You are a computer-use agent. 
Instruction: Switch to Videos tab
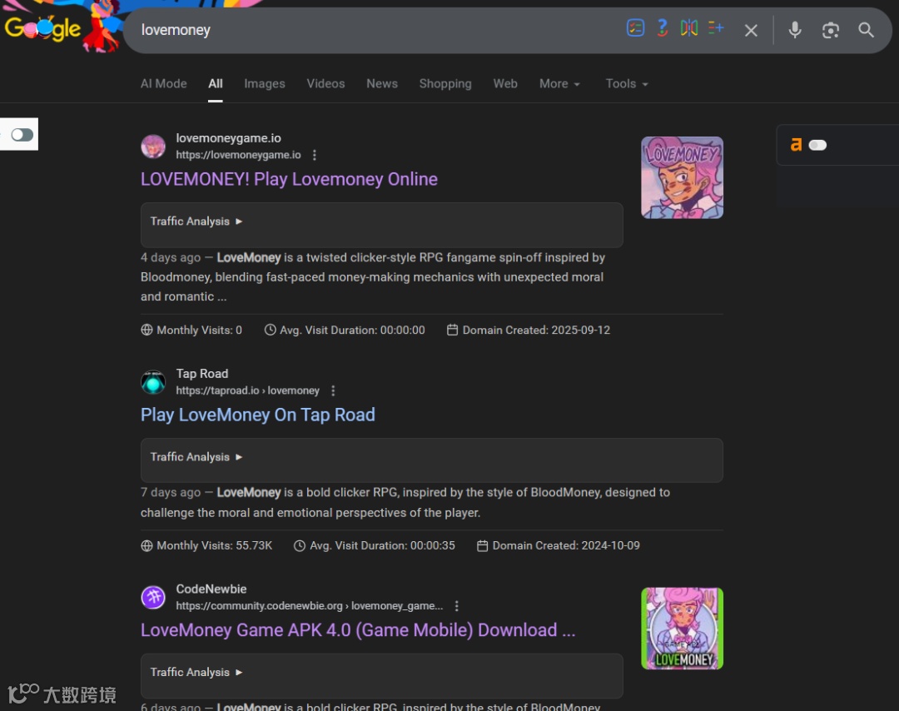pyautogui.click(x=325, y=84)
